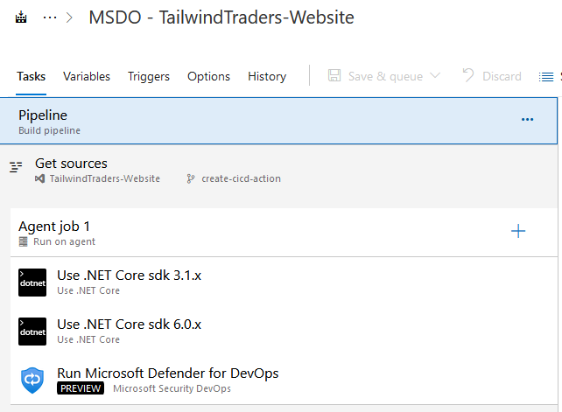The image size is (562, 412).
Task: Select Run Microsoft Defender for DevOps task
Action: [284, 381]
